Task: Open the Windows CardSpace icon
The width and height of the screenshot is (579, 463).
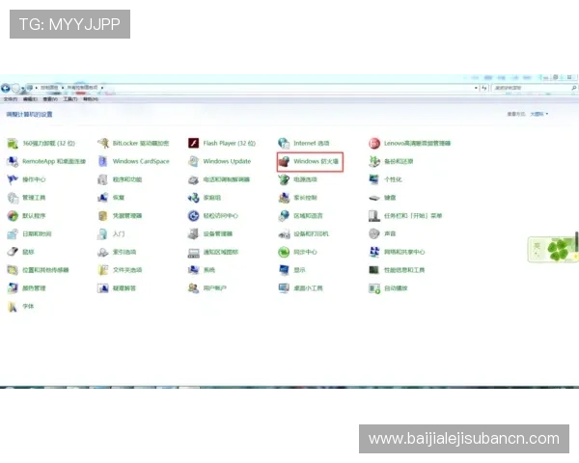Action: [x=103, y=161]
